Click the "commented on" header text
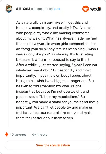This screenshot has height=154, width=106. (42, 9)
